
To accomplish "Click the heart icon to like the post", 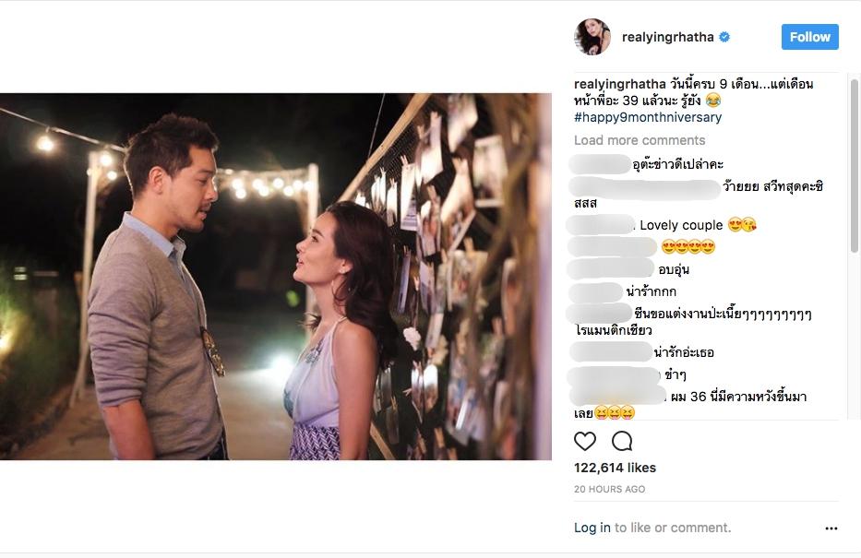I will click(x=585, y=441).
